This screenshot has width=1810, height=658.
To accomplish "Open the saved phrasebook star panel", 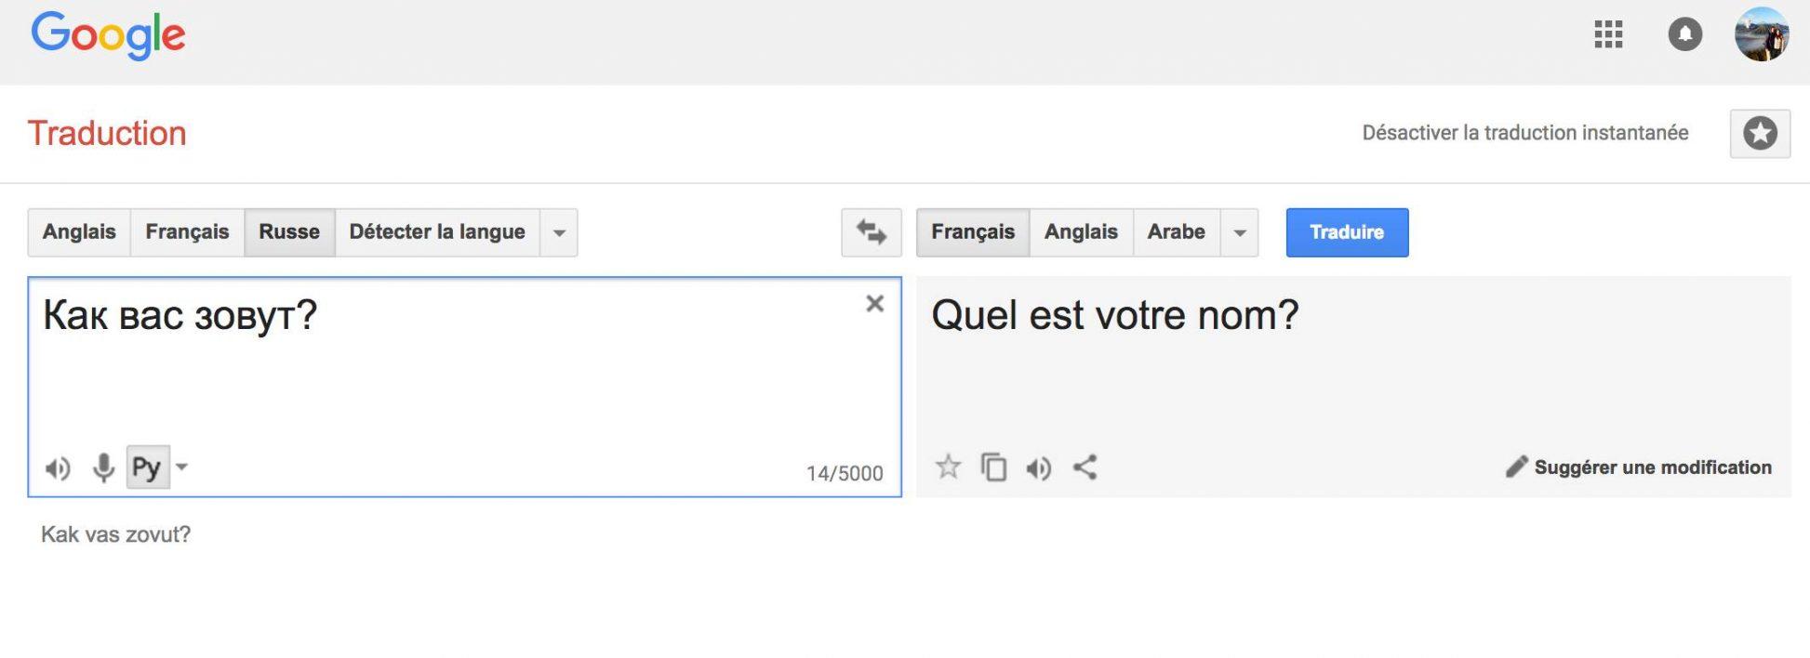I will click(1760, 132).
